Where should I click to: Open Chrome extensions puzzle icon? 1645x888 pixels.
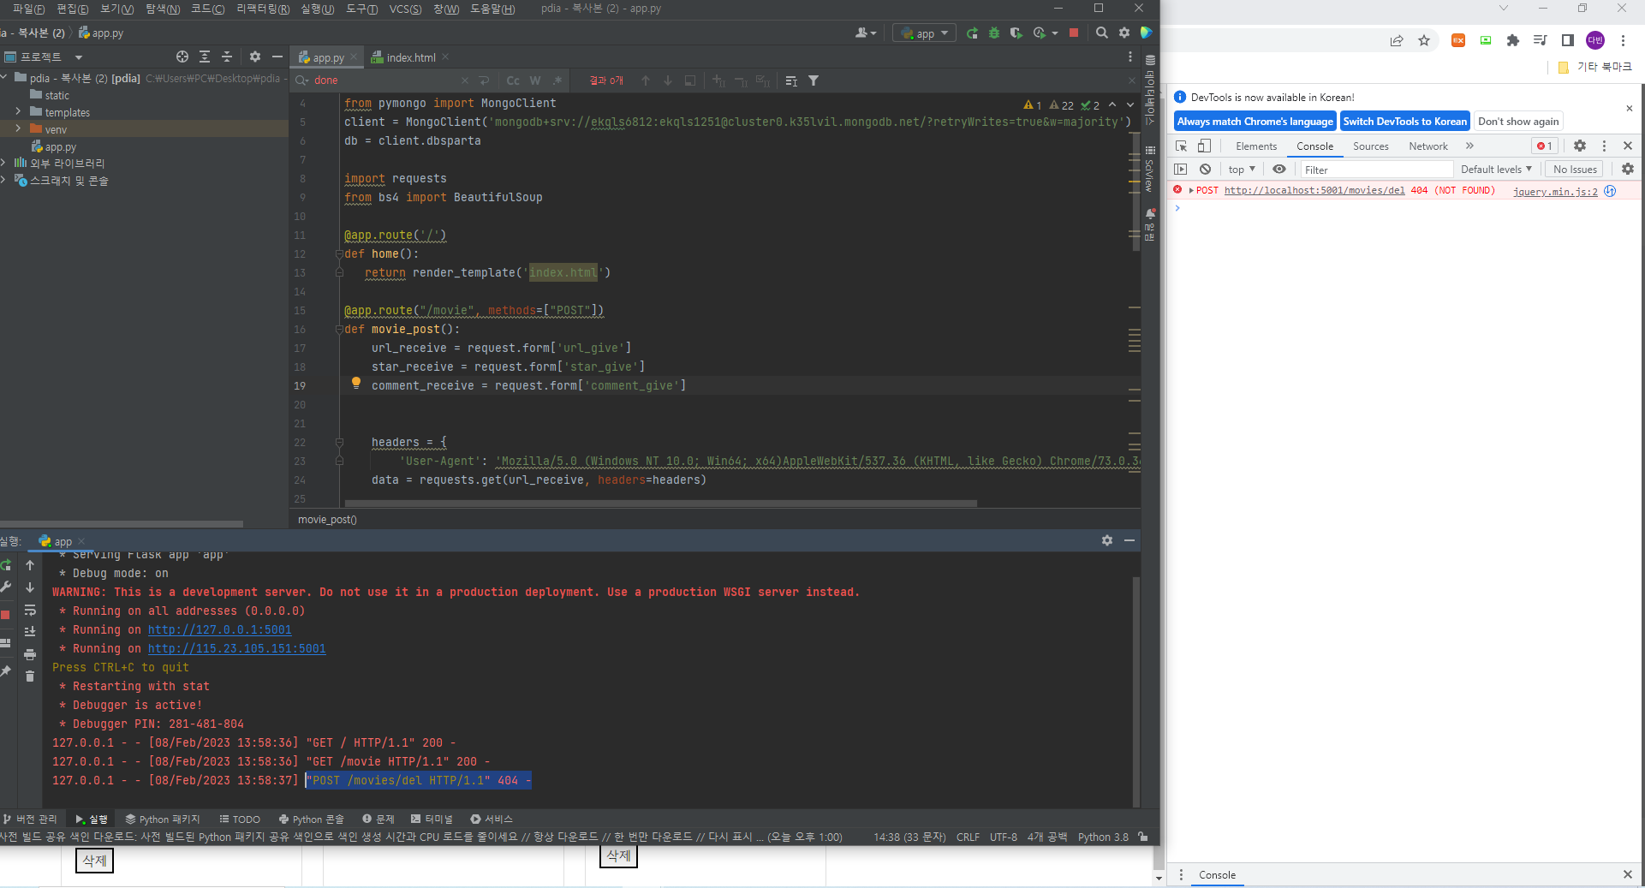[1513, 40]
